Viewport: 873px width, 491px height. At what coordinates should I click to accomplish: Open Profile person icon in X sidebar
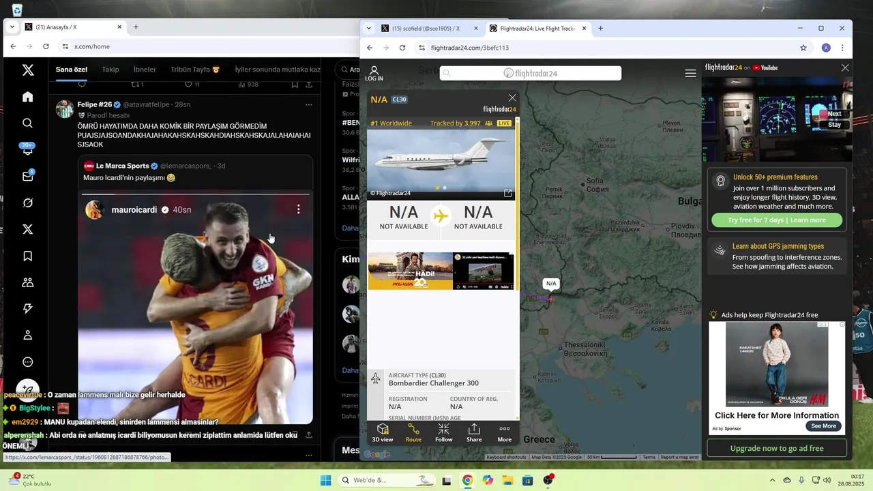pos(28,335)
